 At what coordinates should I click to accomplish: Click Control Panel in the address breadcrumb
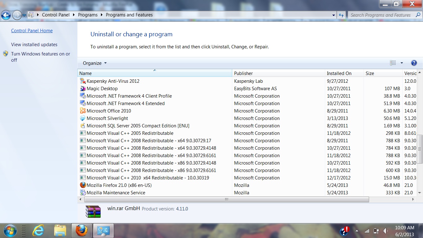point(56,15)
